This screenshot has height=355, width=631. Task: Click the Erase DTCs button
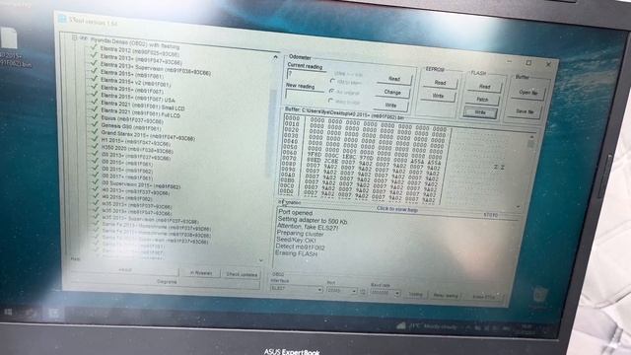pyautogui.click(x=484, y=298)
